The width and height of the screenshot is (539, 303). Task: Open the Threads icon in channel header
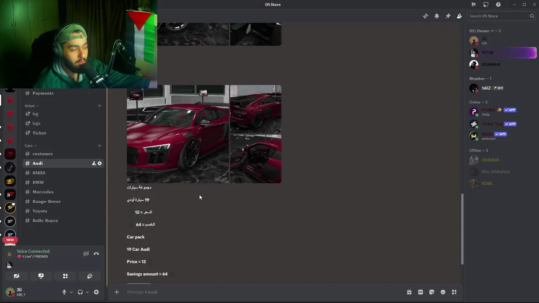point(425,16)
